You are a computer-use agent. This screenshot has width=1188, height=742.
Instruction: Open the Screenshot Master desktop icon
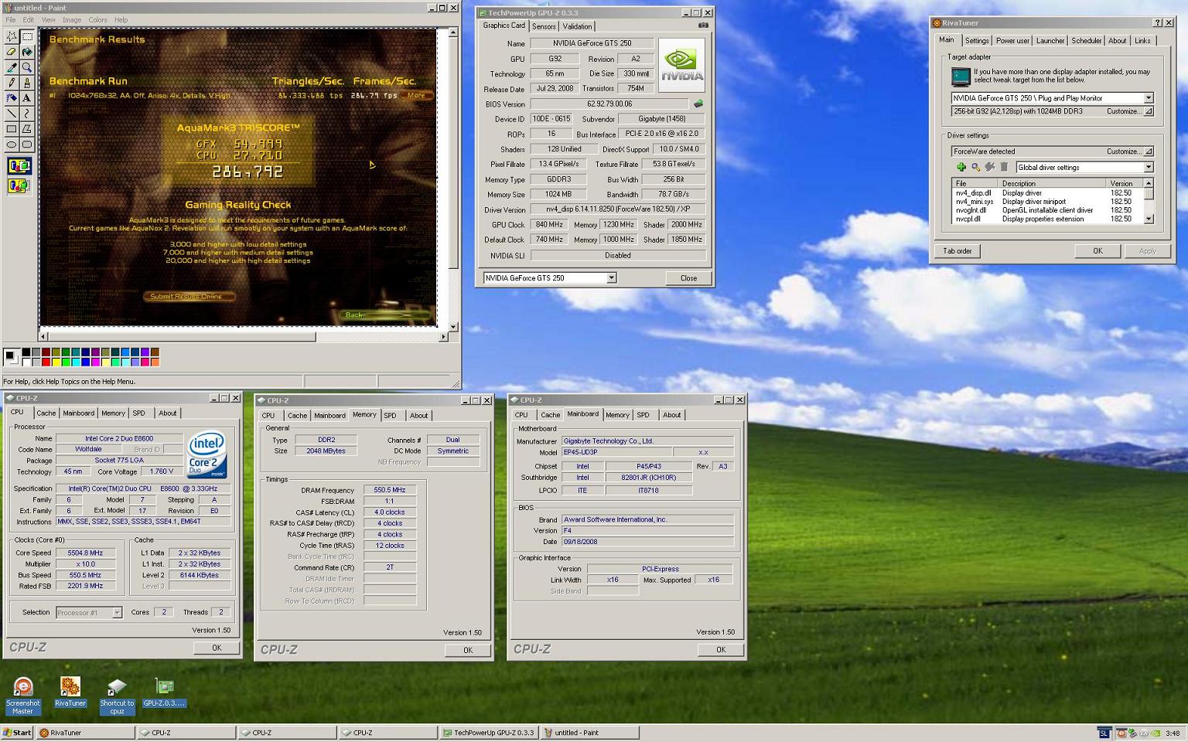click(x=23, y=696)
